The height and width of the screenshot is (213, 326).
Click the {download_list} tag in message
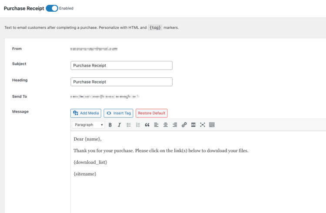pos(90,162)
